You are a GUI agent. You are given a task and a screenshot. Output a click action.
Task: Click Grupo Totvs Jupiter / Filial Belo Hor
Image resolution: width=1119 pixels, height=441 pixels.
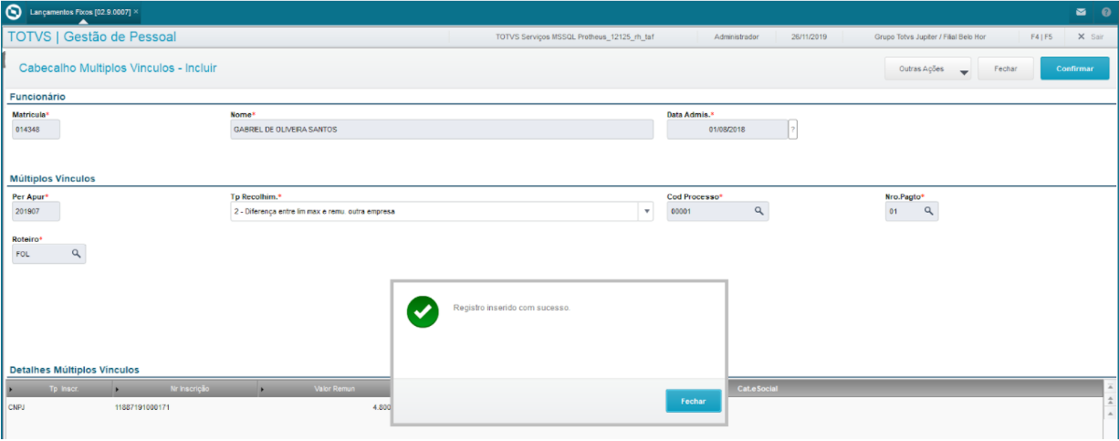coord(928,37)
